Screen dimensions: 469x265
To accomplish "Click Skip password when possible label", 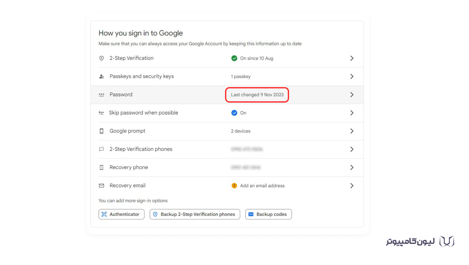I will pos(143,112).
